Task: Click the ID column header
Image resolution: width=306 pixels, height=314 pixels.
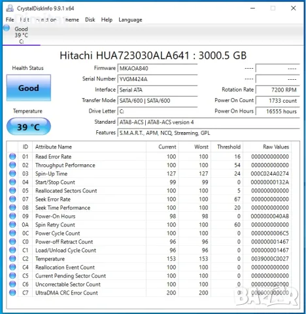Action: (x=25, y=147)
